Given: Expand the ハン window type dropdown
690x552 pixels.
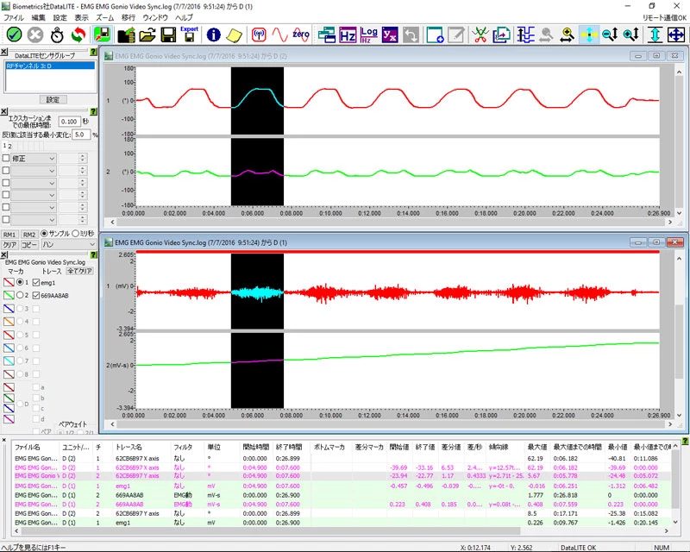Looking at the screenshot, I should (x=69, y=245).
